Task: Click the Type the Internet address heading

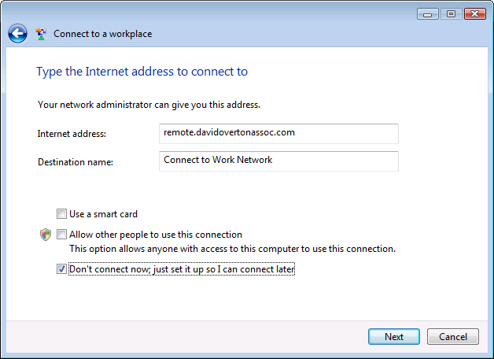Action: [x=142, y=72]
